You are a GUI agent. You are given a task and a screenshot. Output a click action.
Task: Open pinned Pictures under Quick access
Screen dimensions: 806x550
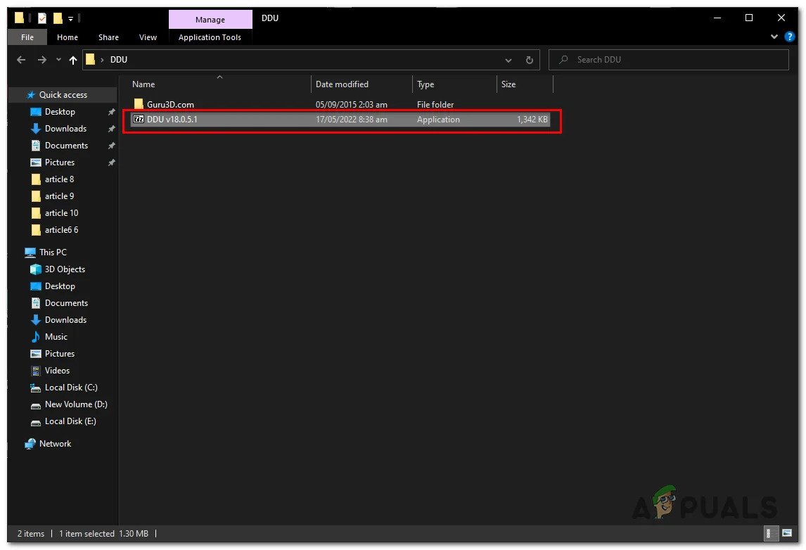coord(60,162)
